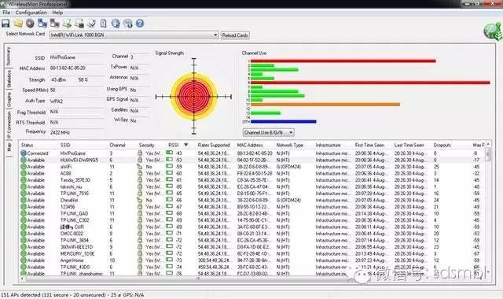This screenshot has width=503, height=299.
Task: Open the Help menu
Action: pyautogui.click(x=57, y=13)
